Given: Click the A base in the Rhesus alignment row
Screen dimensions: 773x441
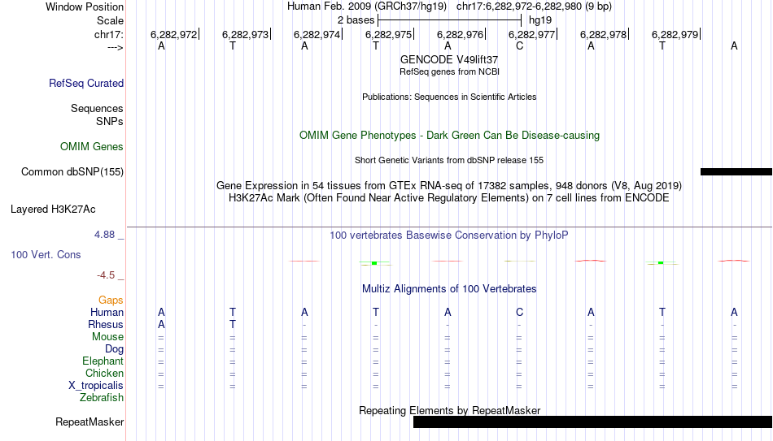Looking at the screenshot, I should tap(161, 324).
